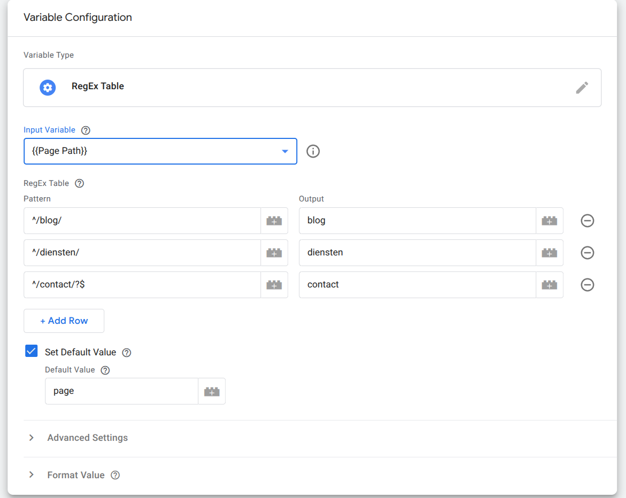Click the + Add Row button
The image size is (626, 498).
pos(64,321)
